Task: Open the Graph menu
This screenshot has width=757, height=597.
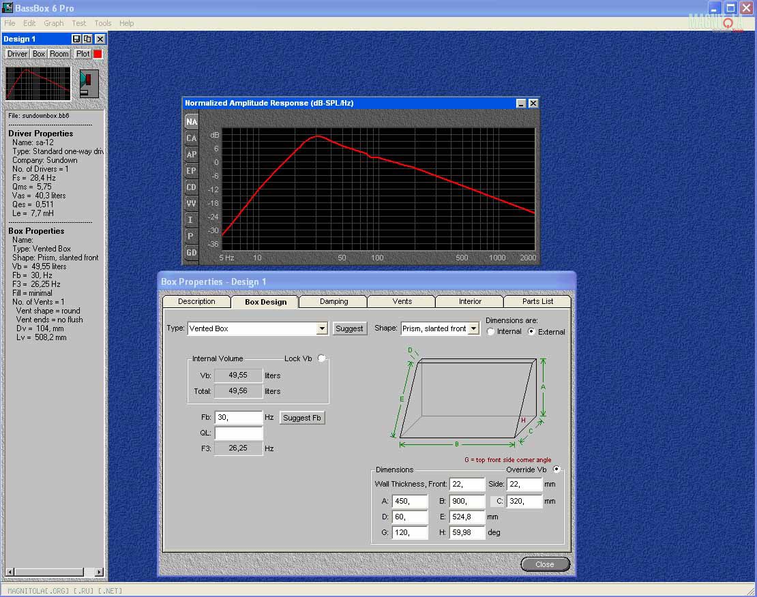Action: pyautogui.click(x=54, y=23)
